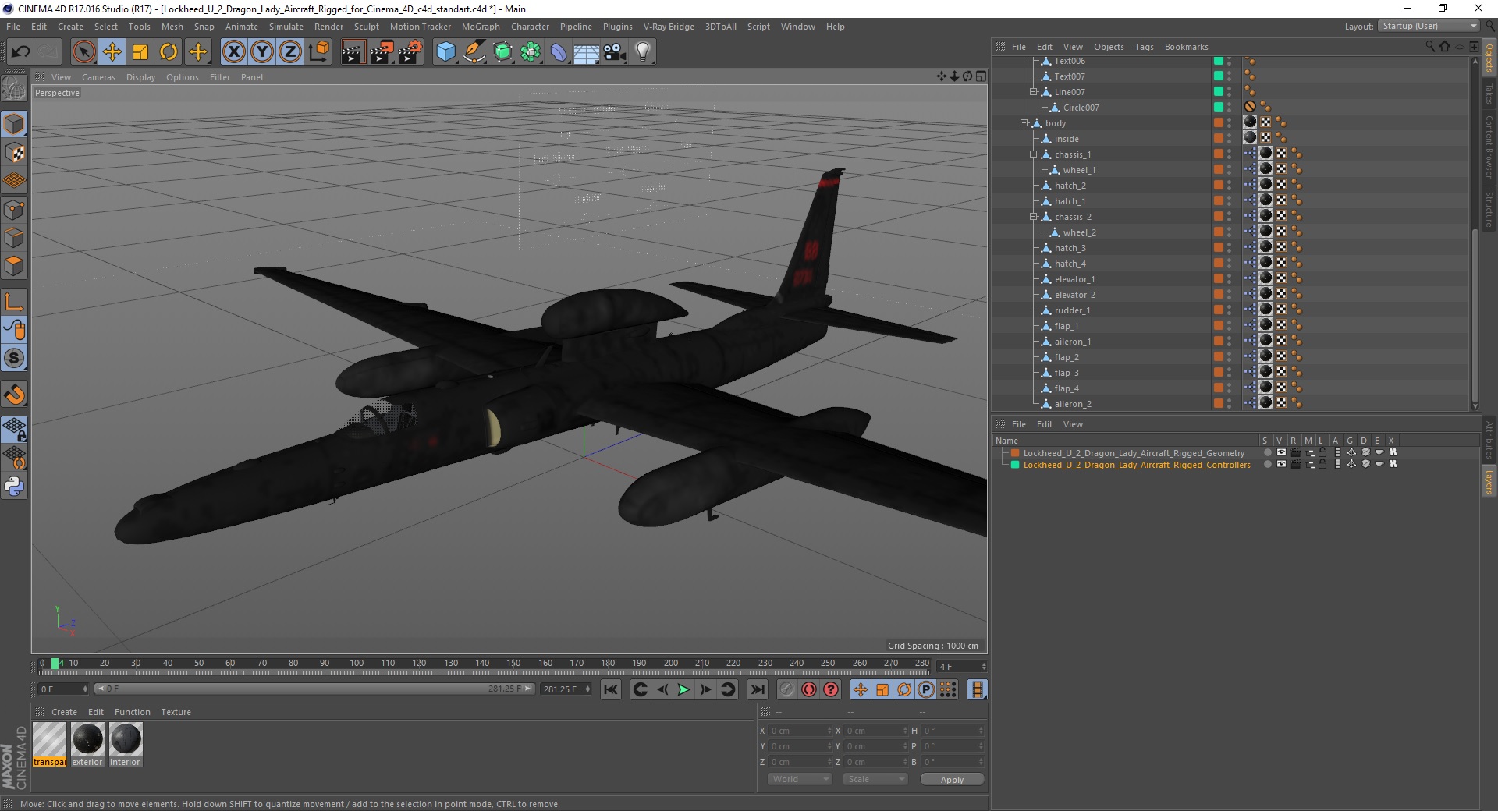
Task: Open the MoGraph menu
Action: click(x=481, y=27)
